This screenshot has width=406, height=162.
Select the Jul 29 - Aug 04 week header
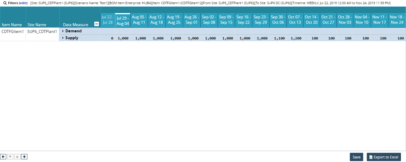pos(122,20)
